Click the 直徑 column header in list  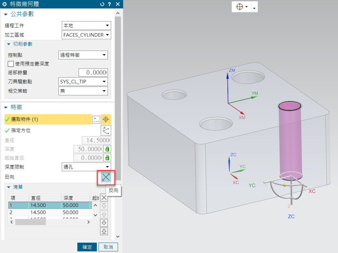coord(45,198)
